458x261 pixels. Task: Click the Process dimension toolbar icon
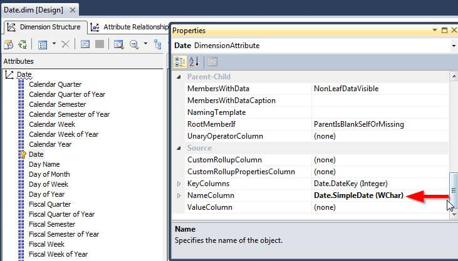[23, 44]
